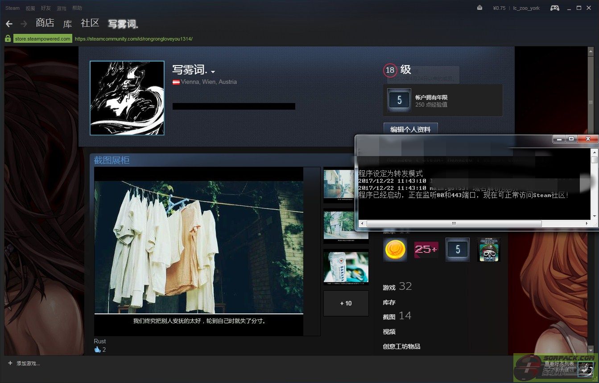
Task: Switch to the 社区 tab
Action: click(x=90, y=23)
